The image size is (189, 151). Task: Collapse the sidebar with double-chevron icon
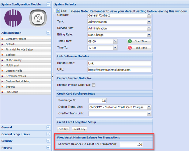(x=48, y=4)
